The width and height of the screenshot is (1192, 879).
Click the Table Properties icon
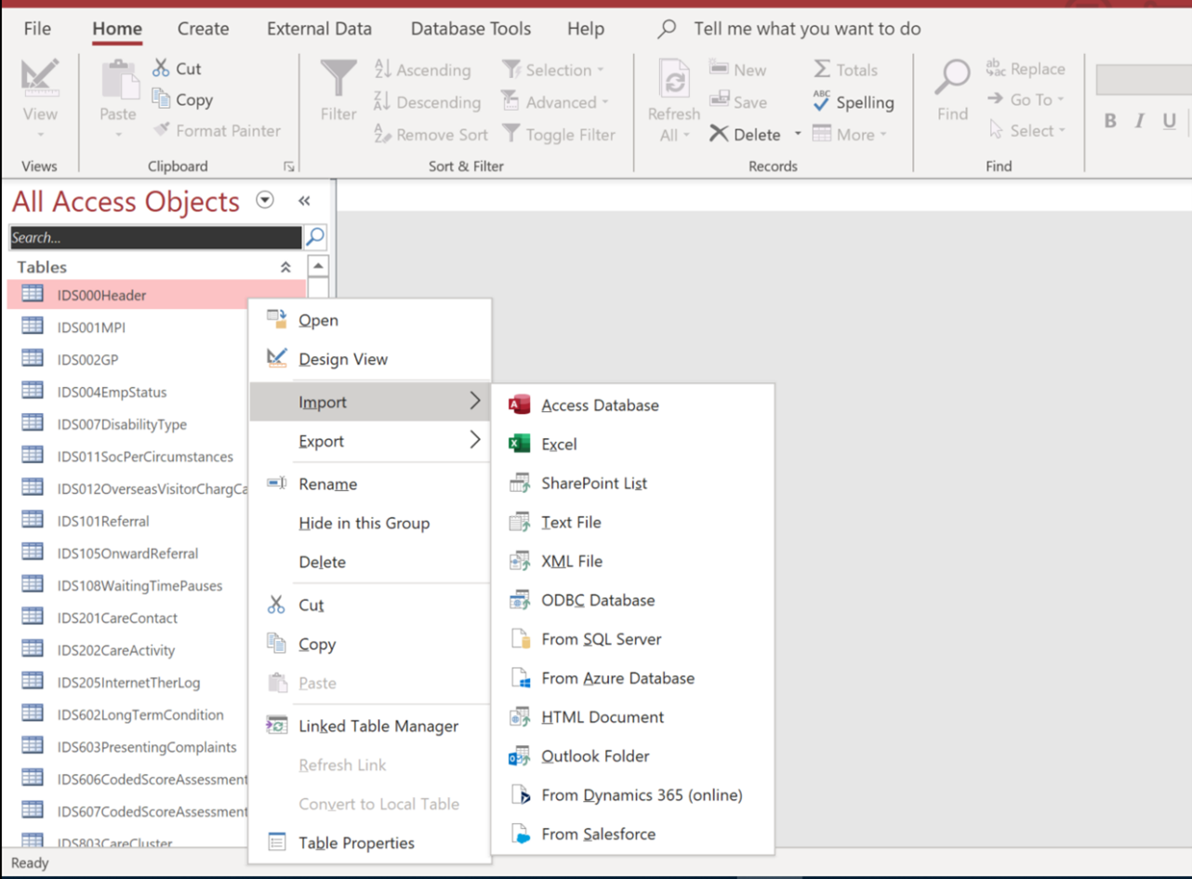(276, 843)
